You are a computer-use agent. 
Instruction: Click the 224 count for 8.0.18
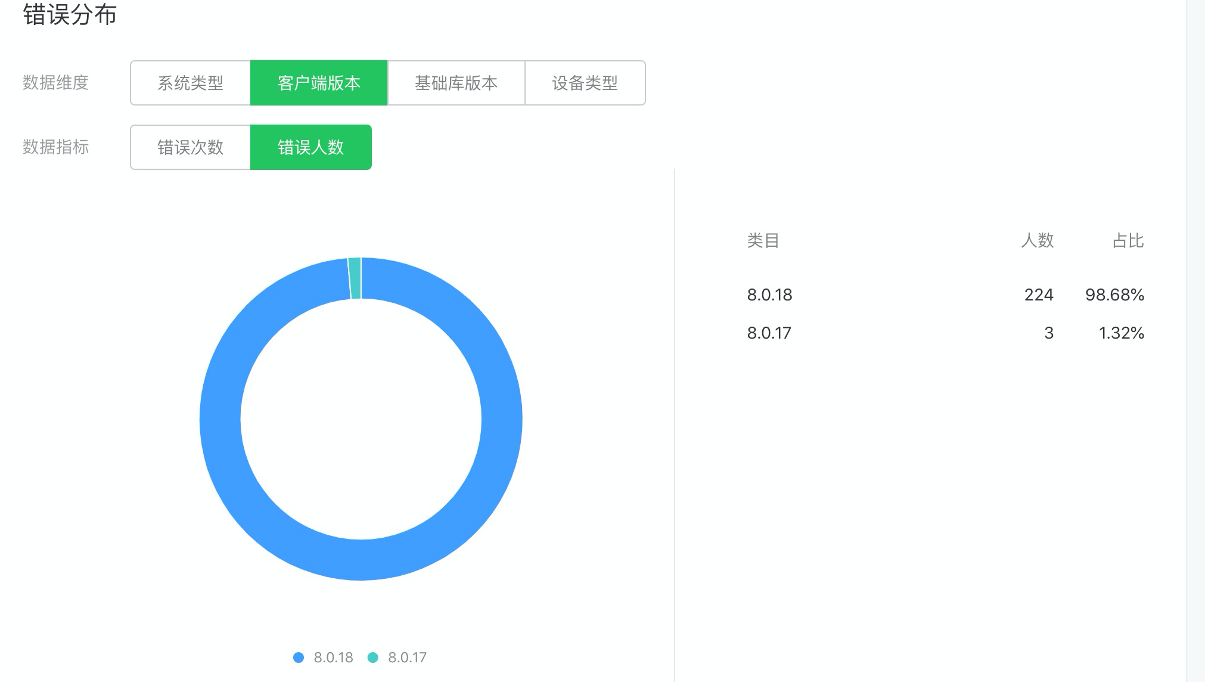1039,294
